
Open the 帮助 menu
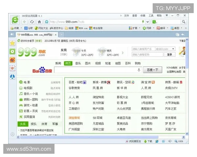(159, 16)
